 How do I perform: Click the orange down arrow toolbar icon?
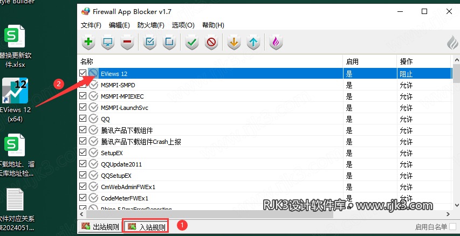pyautogui.click(x=234, y=42)
